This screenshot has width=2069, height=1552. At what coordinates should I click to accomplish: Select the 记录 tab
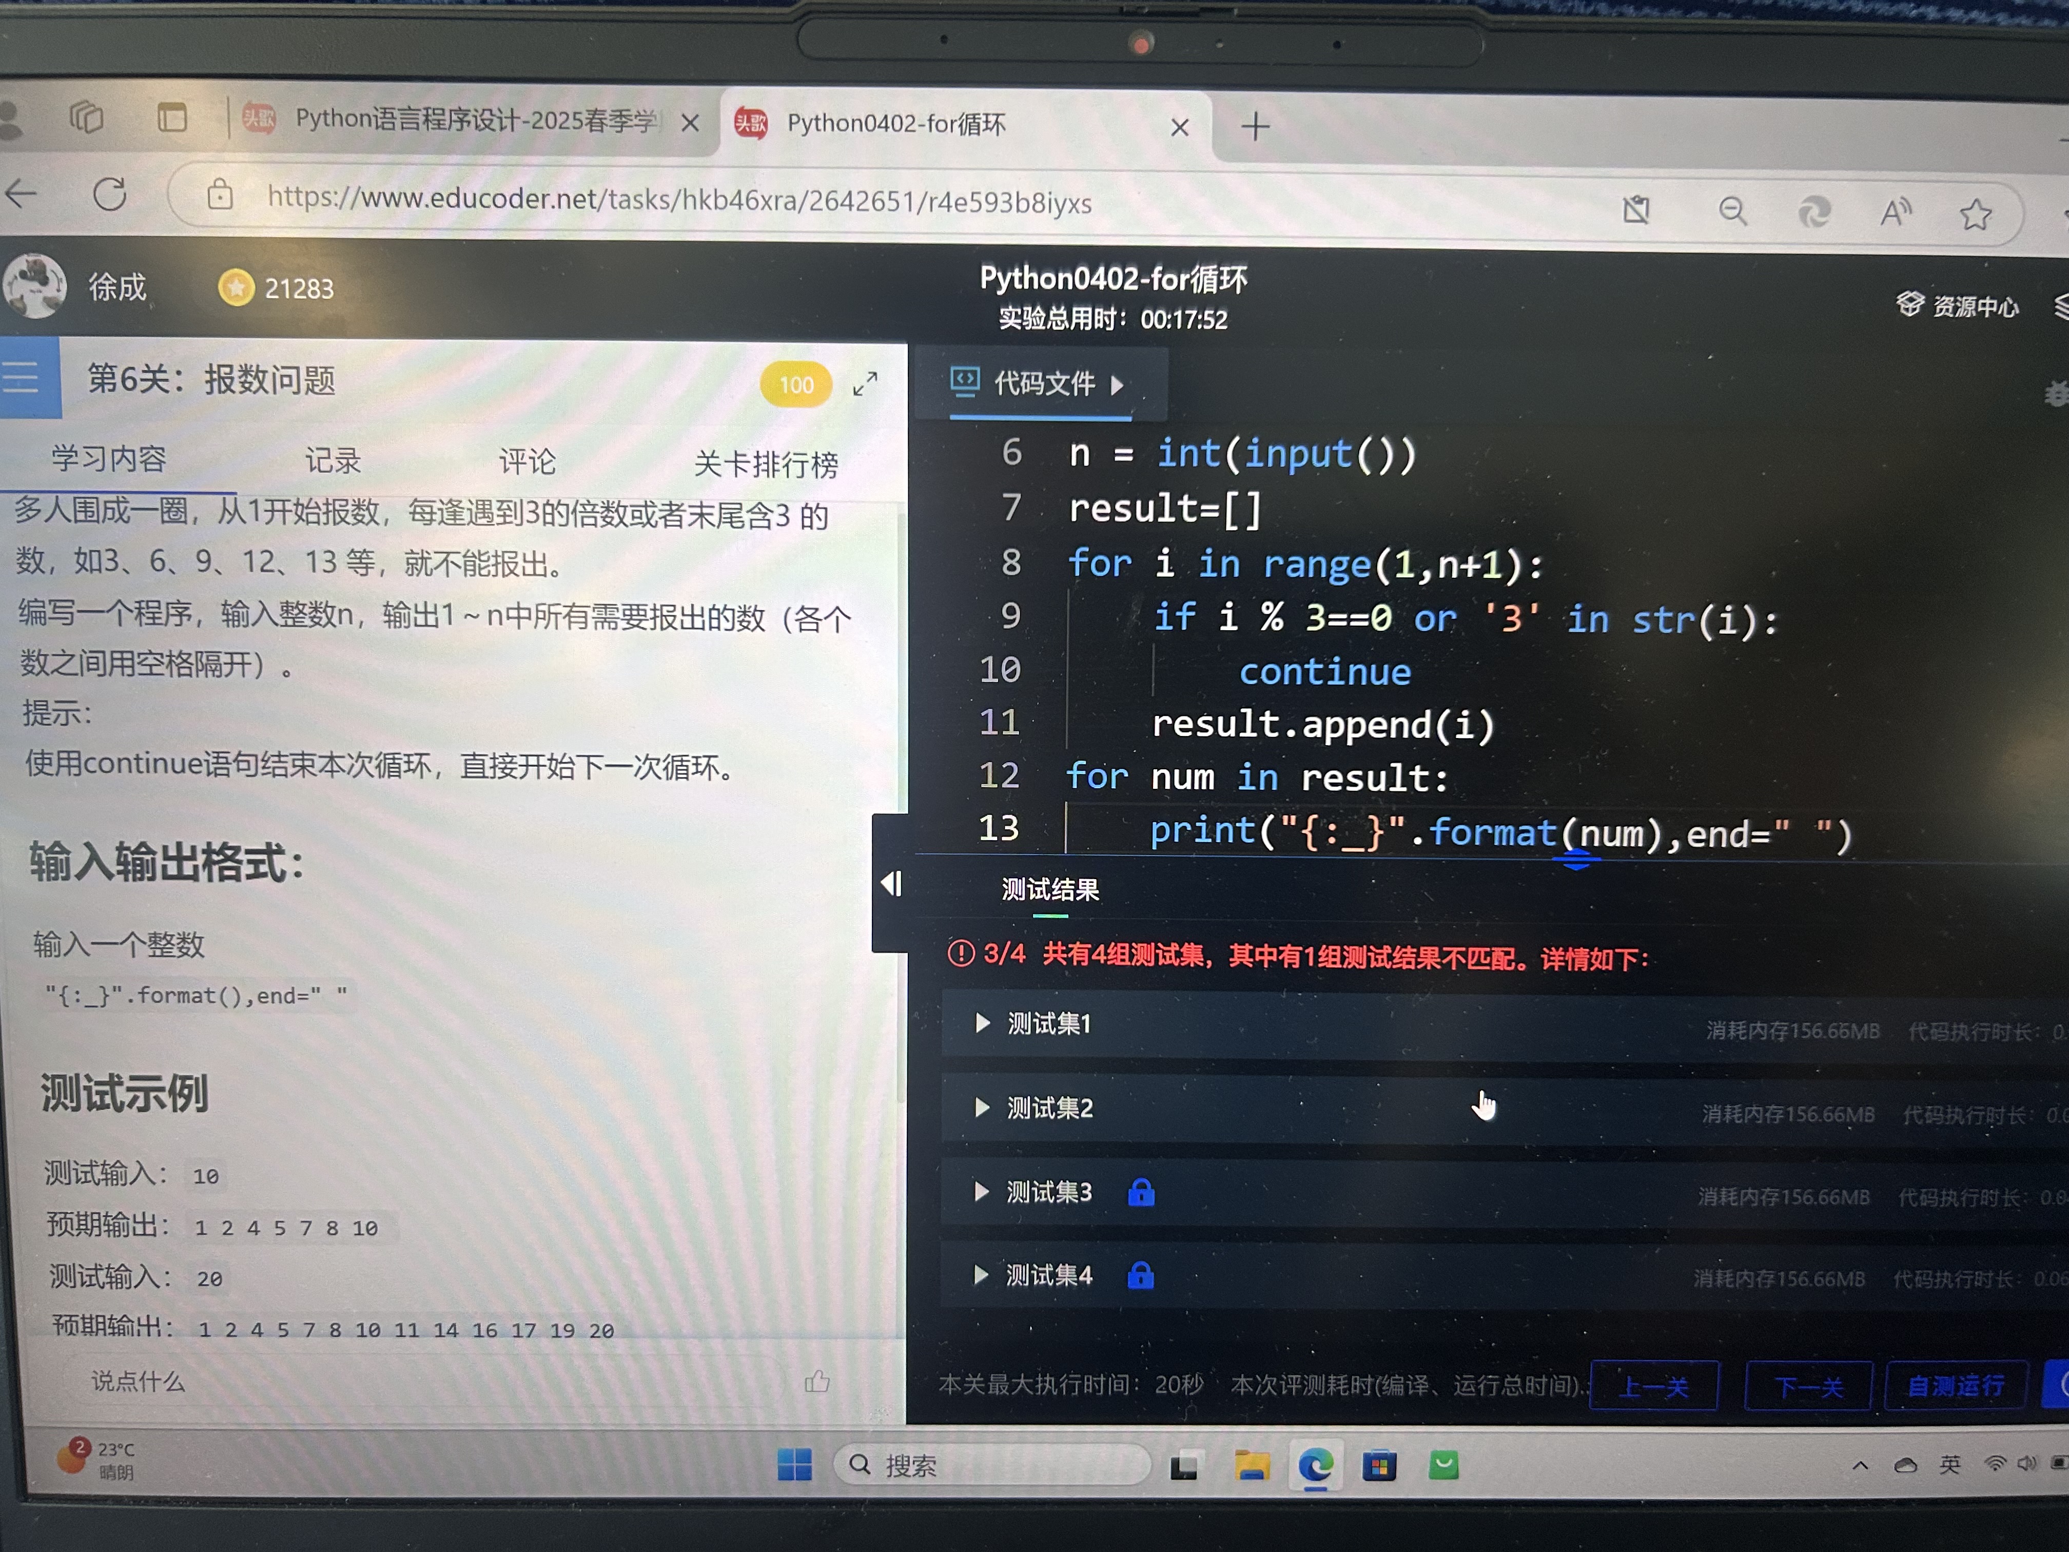tap(333, 460)
